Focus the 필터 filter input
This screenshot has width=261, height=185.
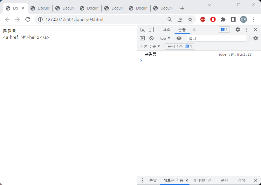216,38
